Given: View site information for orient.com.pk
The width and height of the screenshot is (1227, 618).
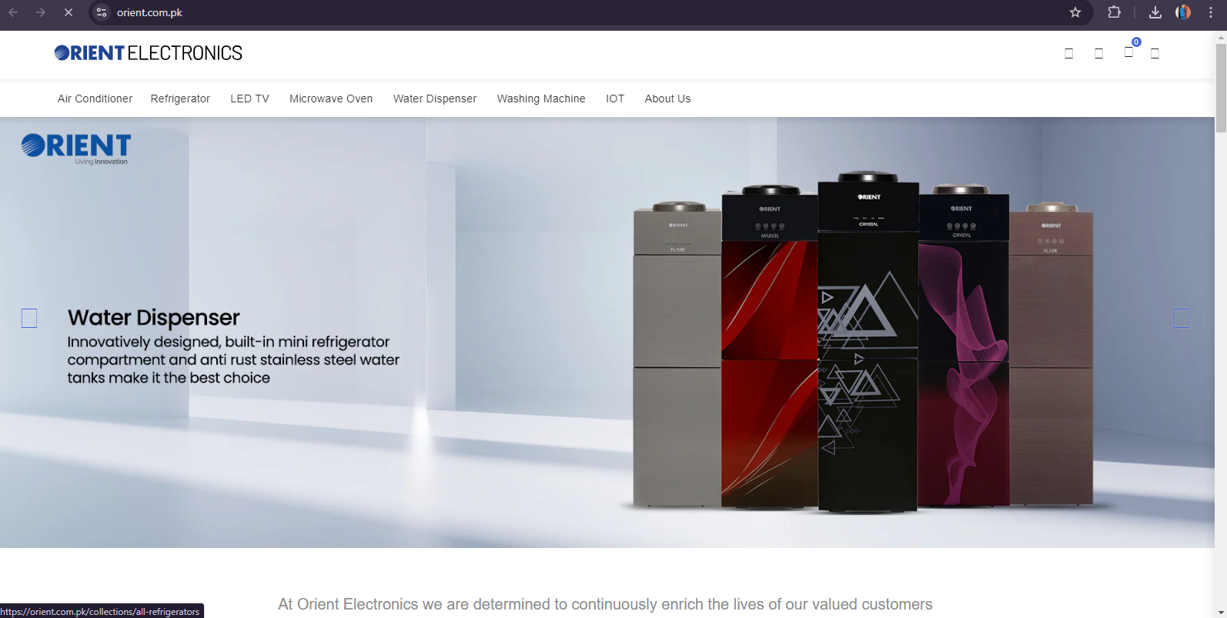Looking at the screenshot, I should tap(102, 12).
